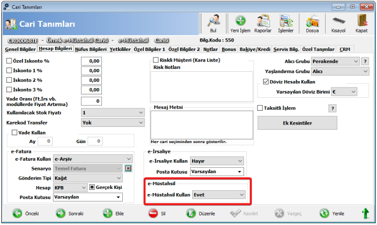
Task: Switch to the Yetkililer tab
Action: click(x=120, y=49)
